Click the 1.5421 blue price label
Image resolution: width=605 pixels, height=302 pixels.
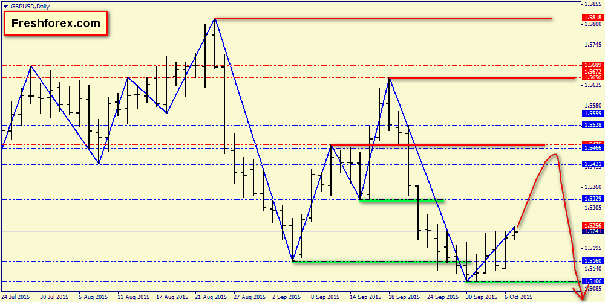592,164
